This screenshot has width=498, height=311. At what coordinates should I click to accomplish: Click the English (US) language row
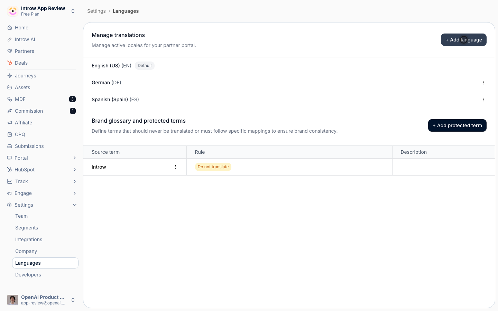(289, 66)
